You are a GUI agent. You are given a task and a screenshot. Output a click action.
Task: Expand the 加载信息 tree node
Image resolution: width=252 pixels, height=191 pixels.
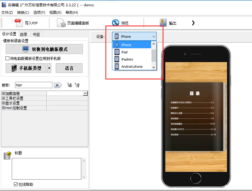click(x=3, y=94)
